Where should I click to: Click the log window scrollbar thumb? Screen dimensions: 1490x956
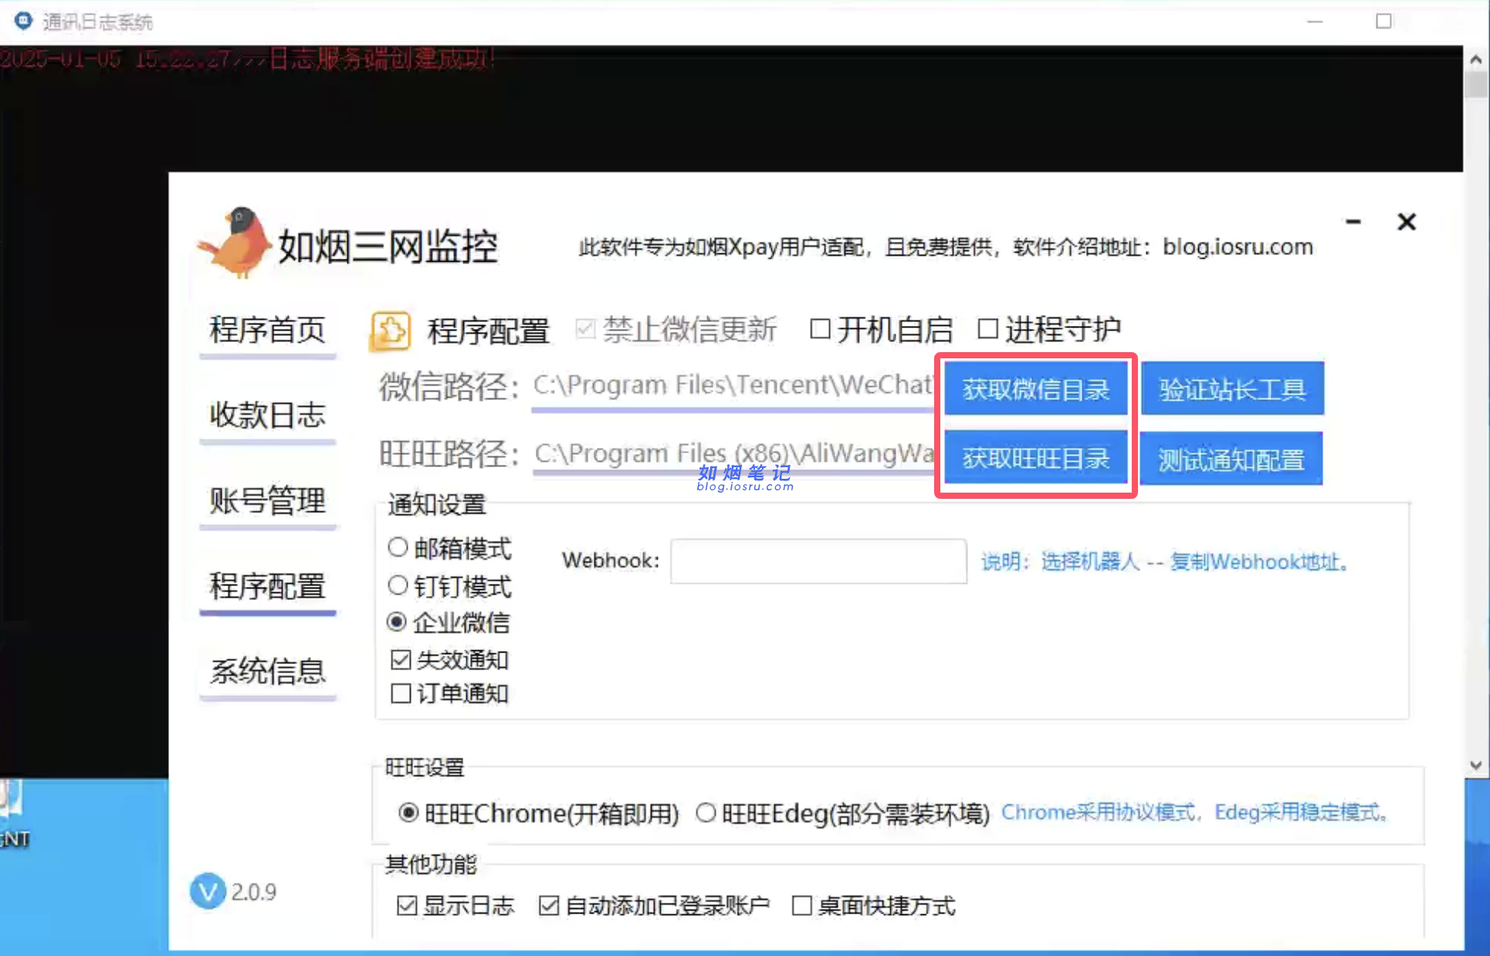(x=1475, y=84)
